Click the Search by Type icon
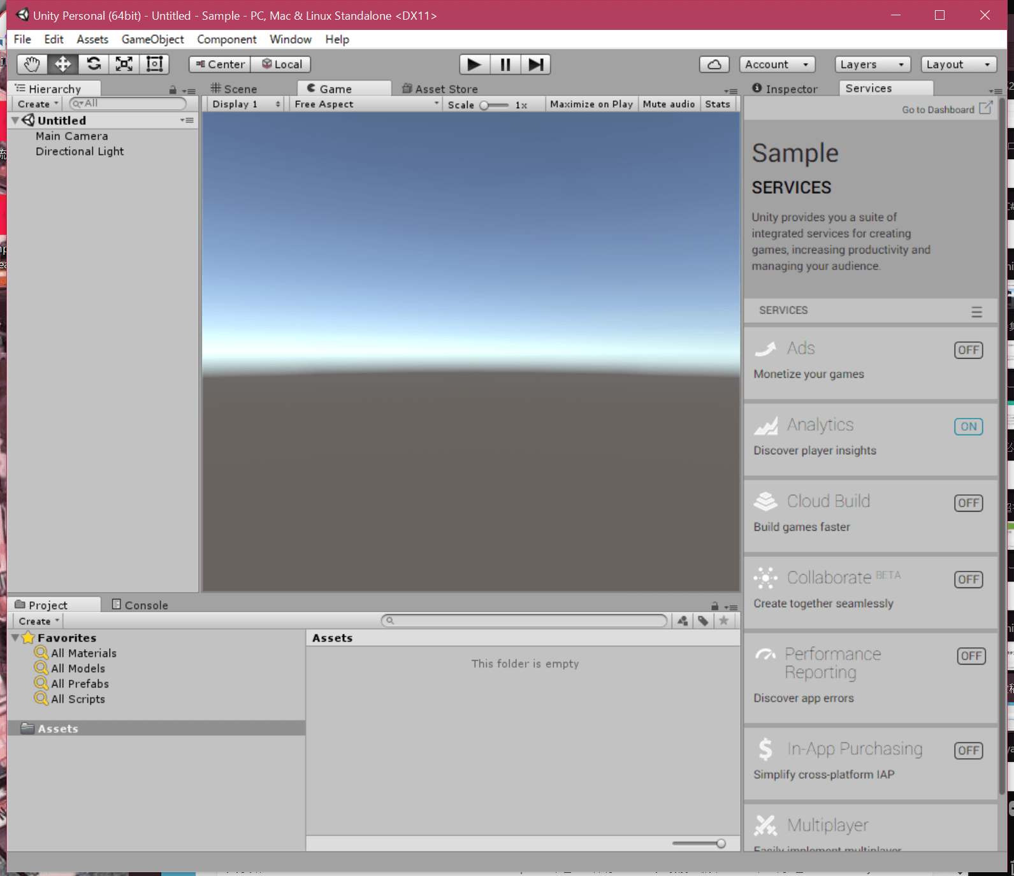Screen dimensions: 1014x876 (683, 621)
